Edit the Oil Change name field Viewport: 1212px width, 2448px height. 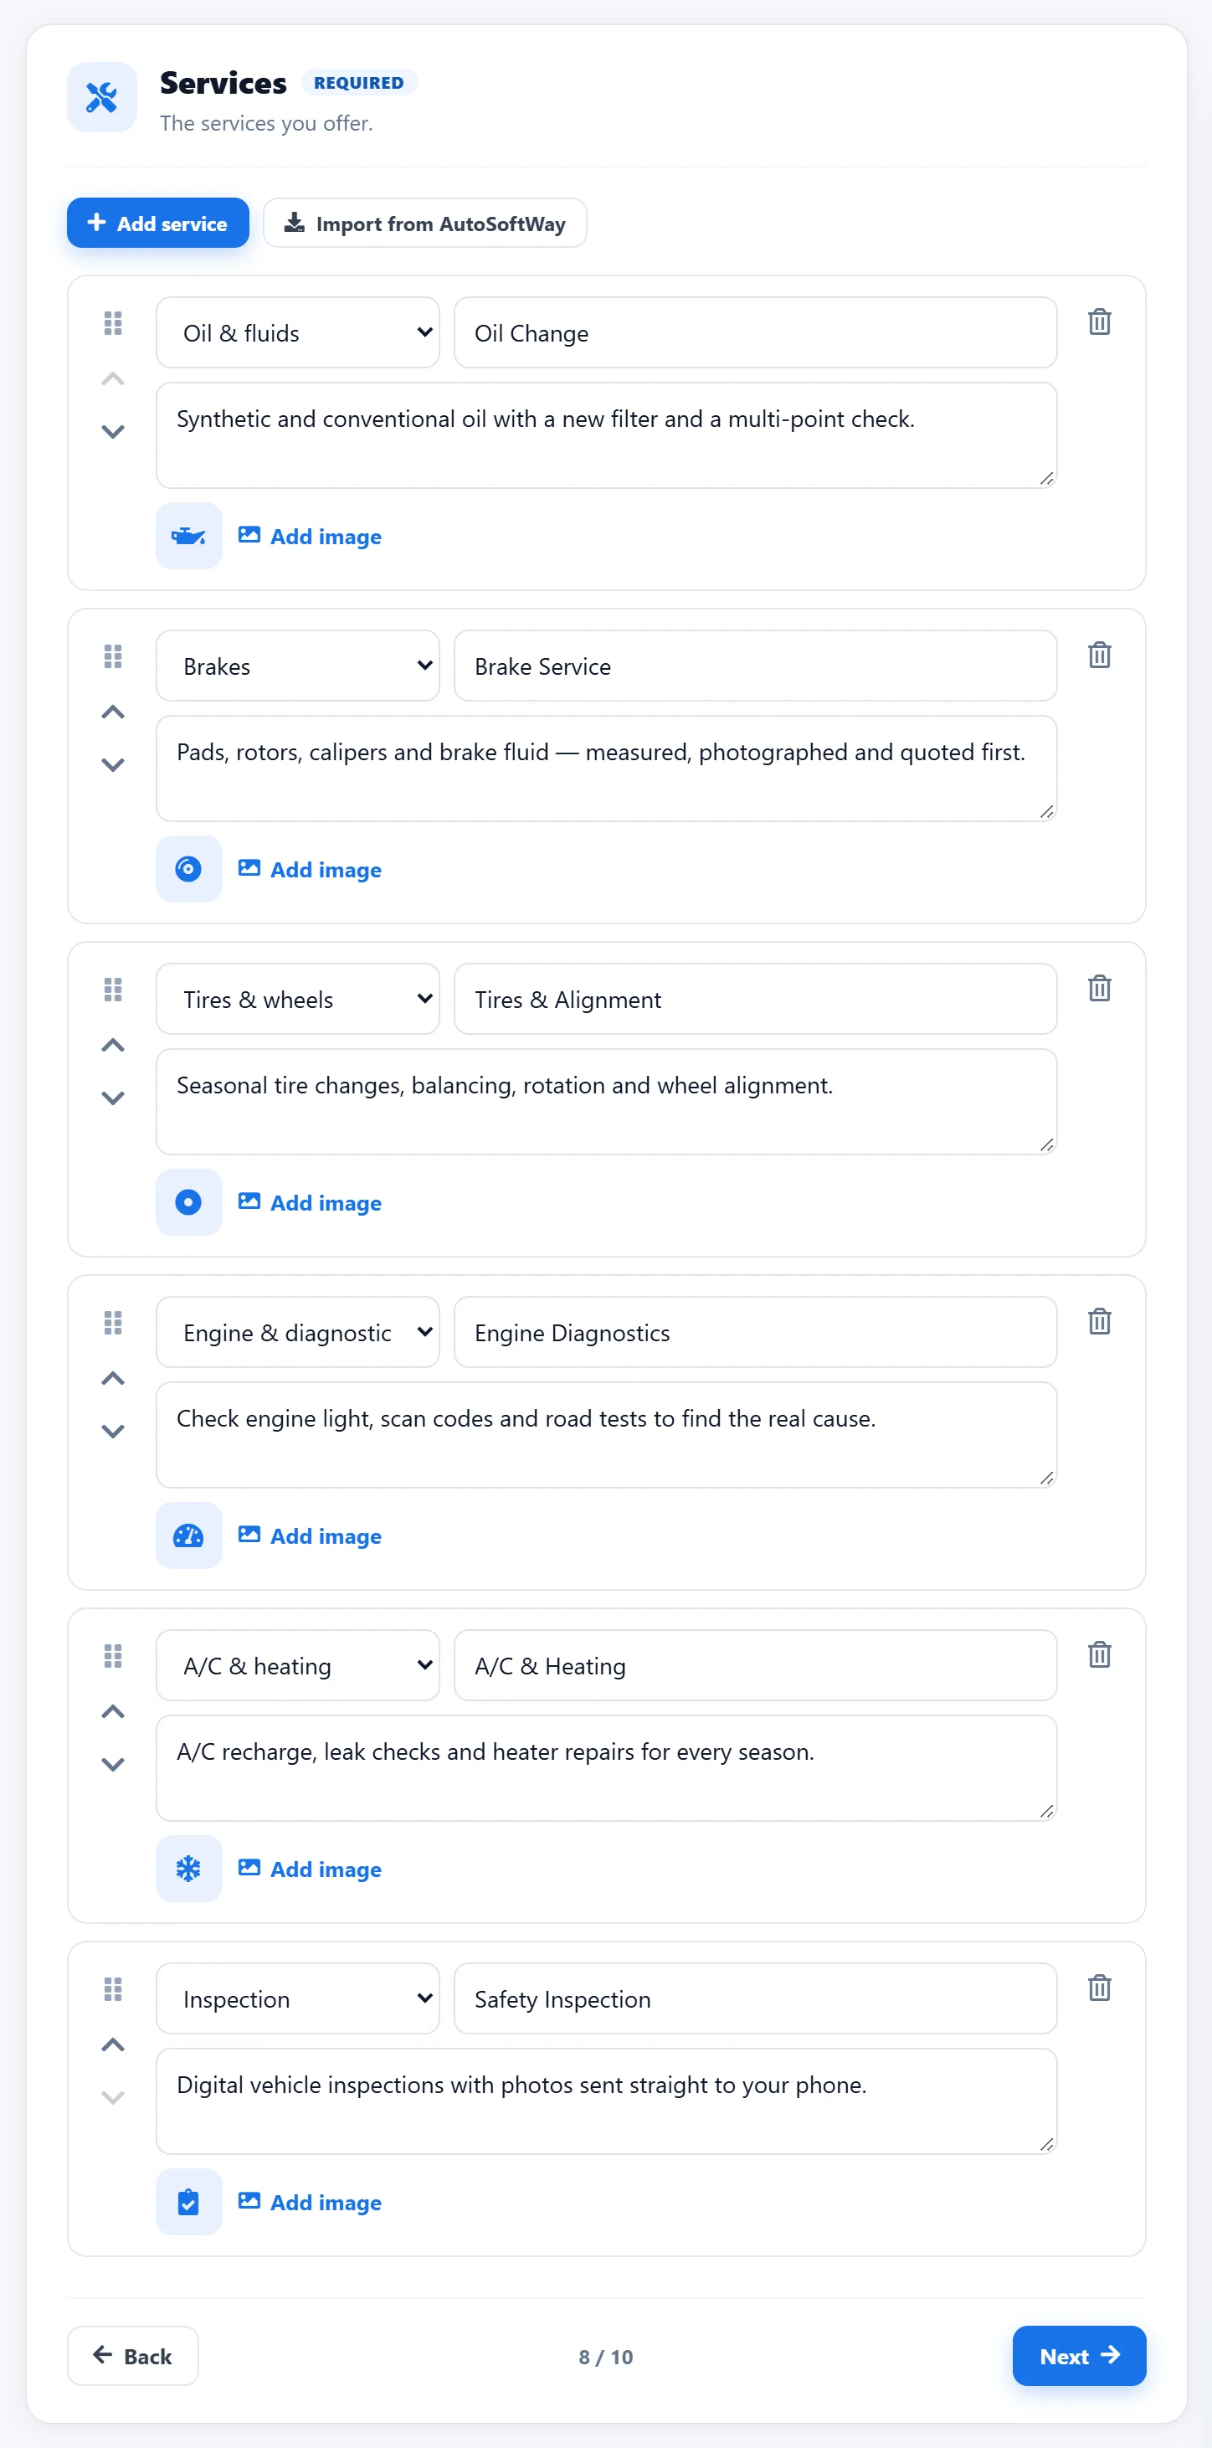point(755,332)
